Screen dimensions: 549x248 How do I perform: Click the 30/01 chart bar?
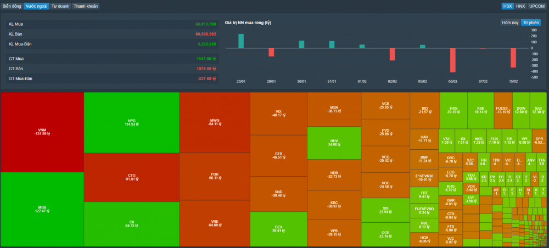click(301, 44)
